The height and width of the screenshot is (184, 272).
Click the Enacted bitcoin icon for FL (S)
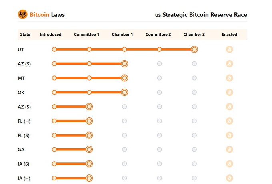point(229,135)
